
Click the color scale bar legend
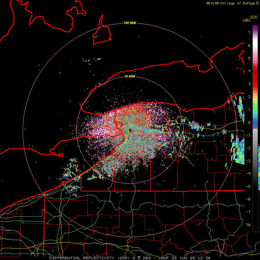(255, 128)
